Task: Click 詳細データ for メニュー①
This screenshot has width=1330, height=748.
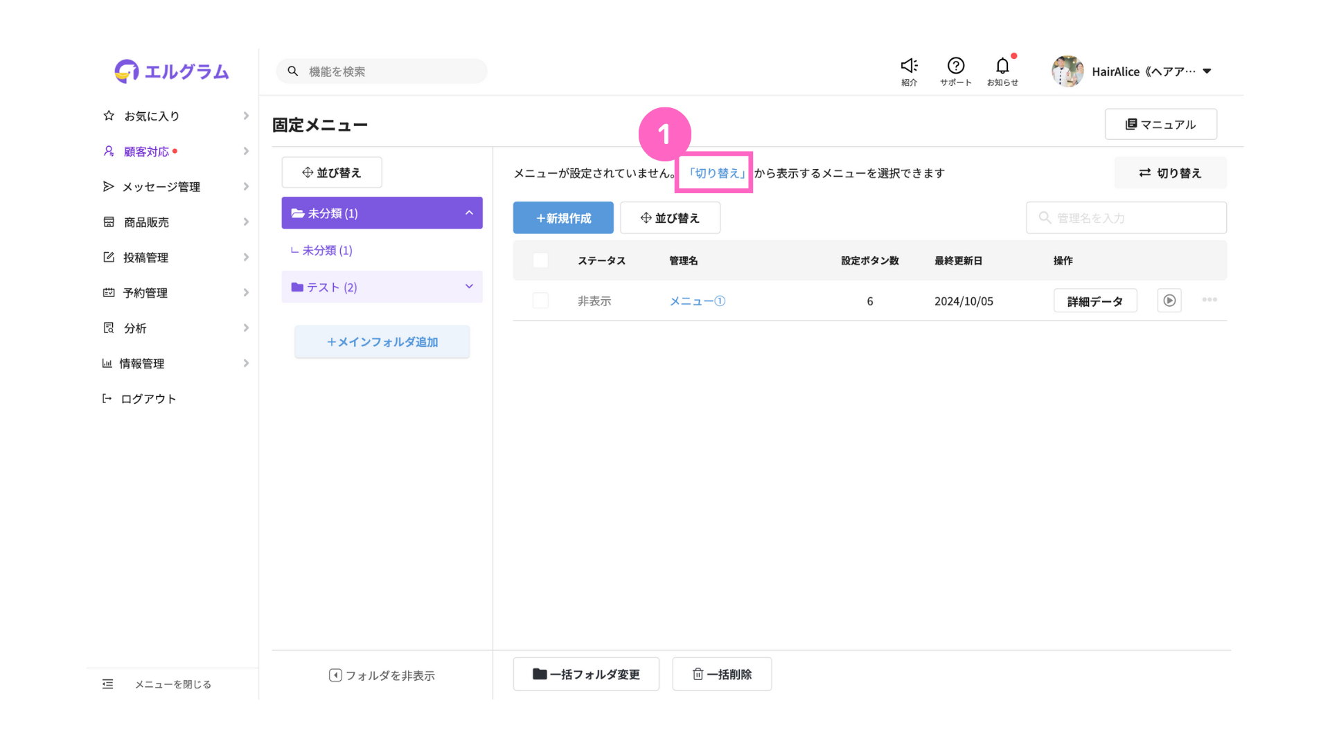Action: coord(1095,301)
